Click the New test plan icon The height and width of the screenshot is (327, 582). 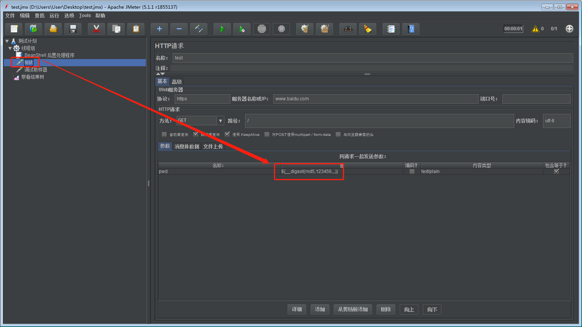coord(14,29)
